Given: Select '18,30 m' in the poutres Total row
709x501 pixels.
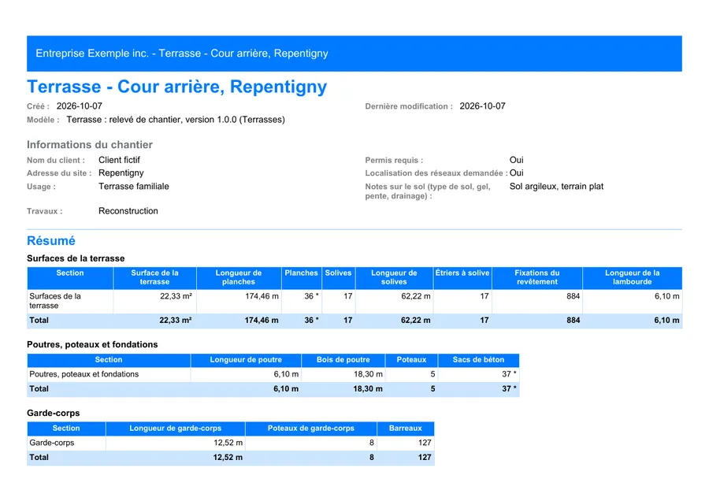Looking at the screenshot, I should click(x=368, y=389).
